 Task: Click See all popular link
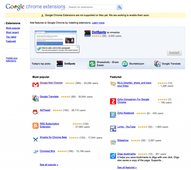(x=49, y=165)
